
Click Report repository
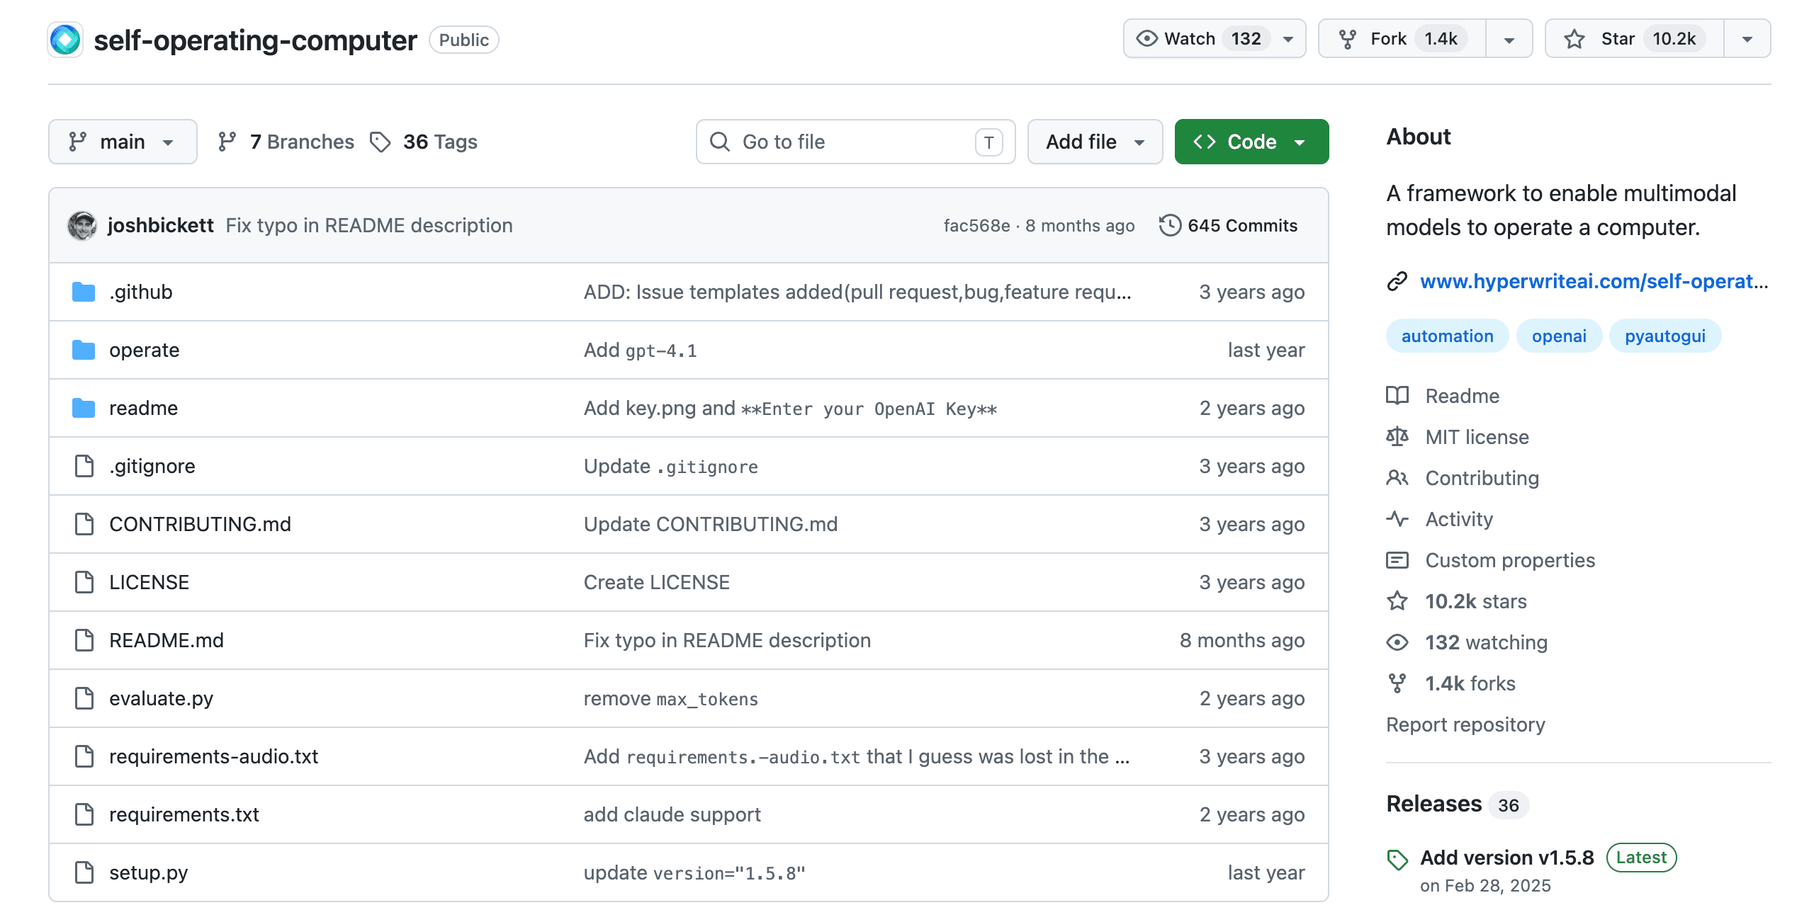[x=1465, y=724]
